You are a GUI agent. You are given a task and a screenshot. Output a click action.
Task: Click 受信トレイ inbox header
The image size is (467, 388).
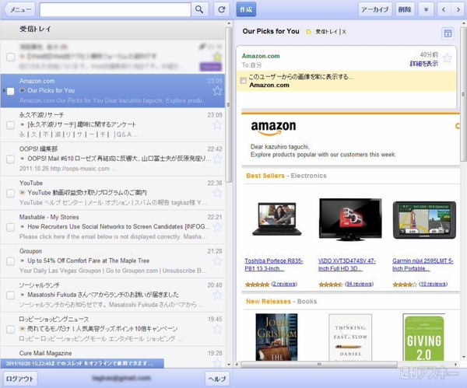coord(113,30)
